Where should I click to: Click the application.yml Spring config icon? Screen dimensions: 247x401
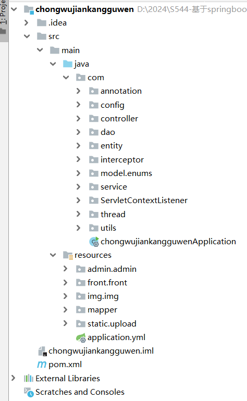point(81,337)
